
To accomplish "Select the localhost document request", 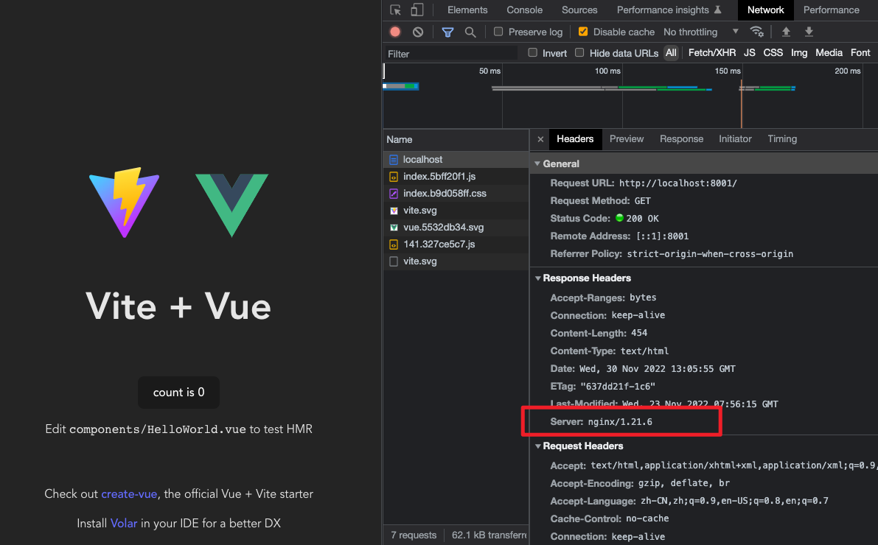I will [456, 160].
